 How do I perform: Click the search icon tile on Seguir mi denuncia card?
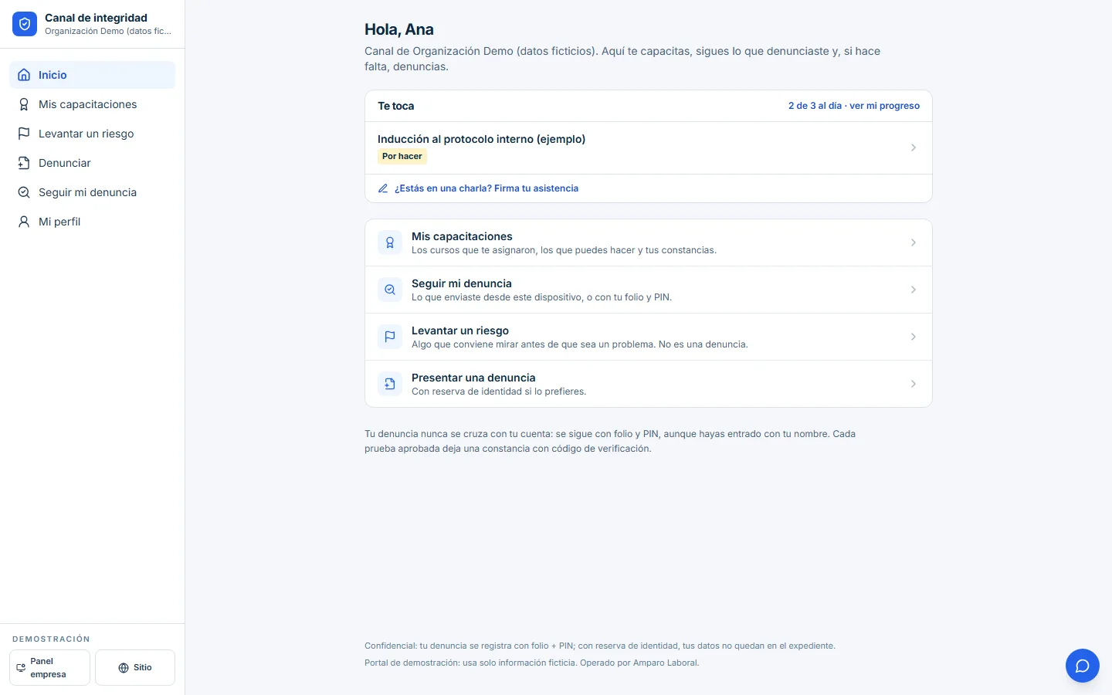pyautogui.click(x=390, y=290)
